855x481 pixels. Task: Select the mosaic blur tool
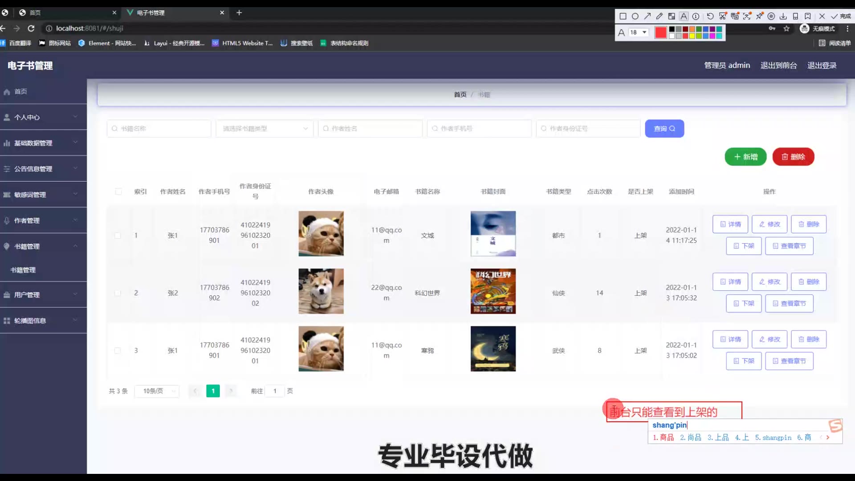tap(672, 16)
